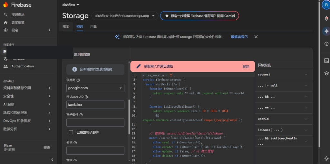Screen dimensions: 330x164
Task: Expand the '... != null' detail row
Action: 284,86
